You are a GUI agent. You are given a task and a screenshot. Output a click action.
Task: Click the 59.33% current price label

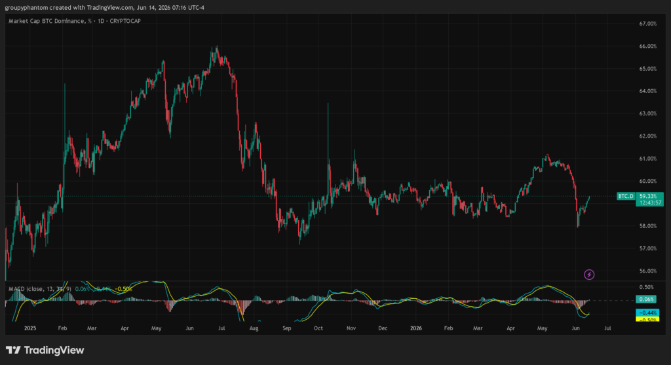click(x=647, y=196)
